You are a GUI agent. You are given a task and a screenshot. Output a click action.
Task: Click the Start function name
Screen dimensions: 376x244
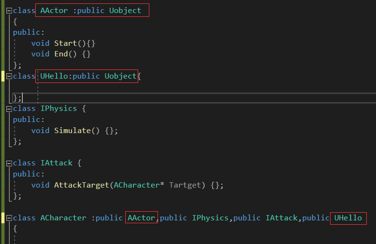coord(65,43)
